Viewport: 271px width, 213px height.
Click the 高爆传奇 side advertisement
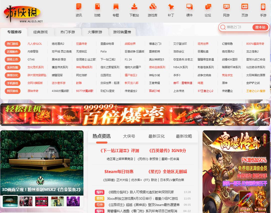click(236, 172)
